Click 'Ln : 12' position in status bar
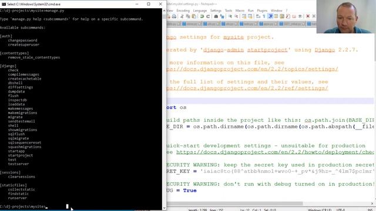The height and width of the screenshot is (211, 376). click(244, 210)
